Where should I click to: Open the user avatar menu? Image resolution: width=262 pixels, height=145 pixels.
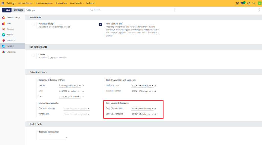(259, 3)
